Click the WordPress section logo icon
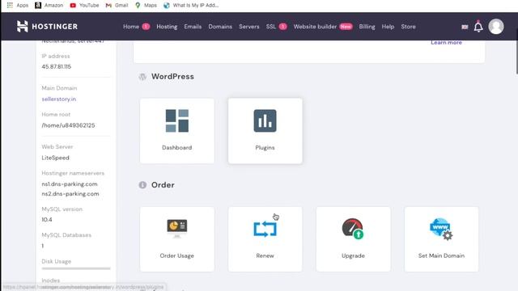Screen dimensions: 518x291 click(x=142, y=77)
